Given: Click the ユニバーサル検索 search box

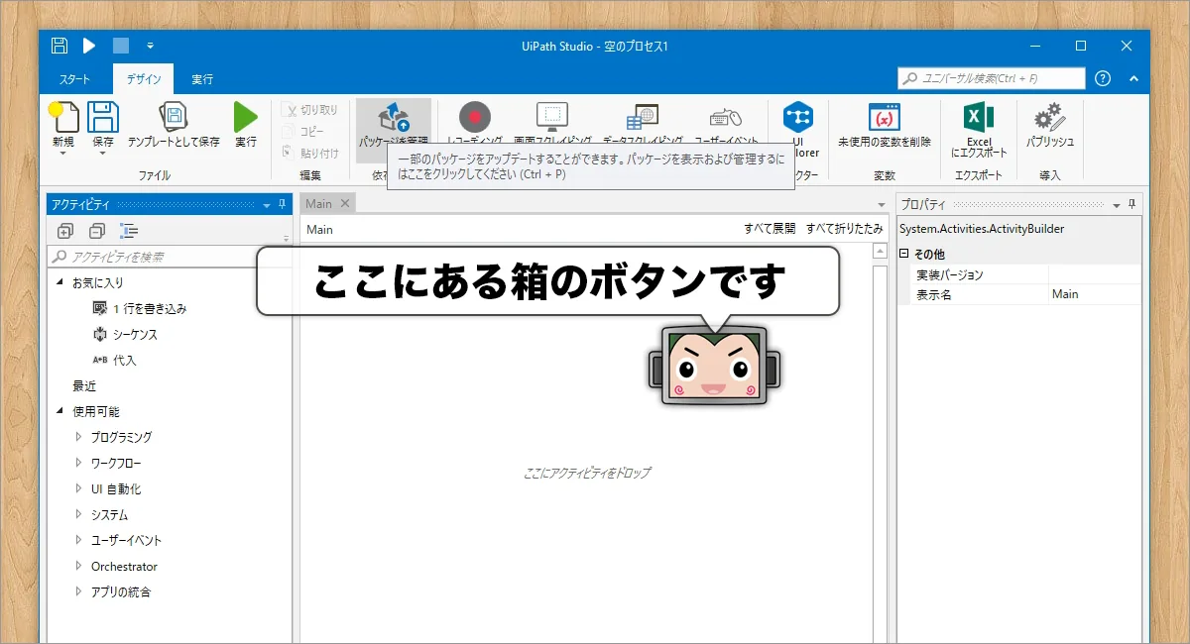Looking at the screenshot, I should point(992,78).
